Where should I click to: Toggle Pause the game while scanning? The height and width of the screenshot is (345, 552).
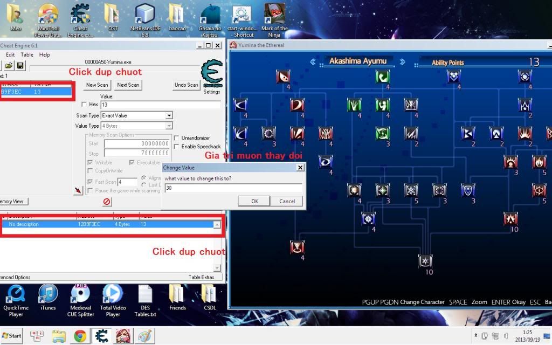click(90, 190)
